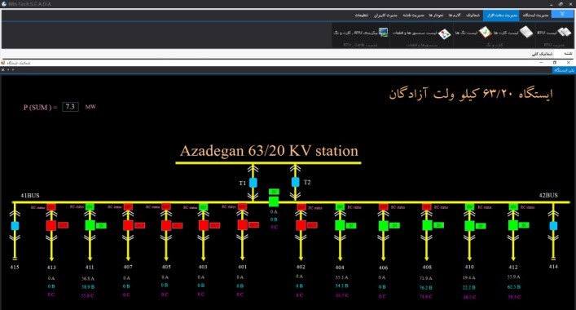Viewport: 576px width, 310px height.
Task: Click feeder 412 green breaker square
Action: (512, 225)
